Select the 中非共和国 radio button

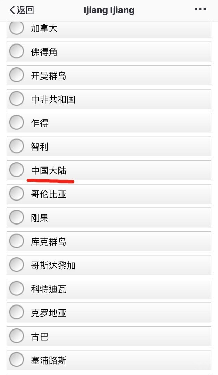pos(17,99)
